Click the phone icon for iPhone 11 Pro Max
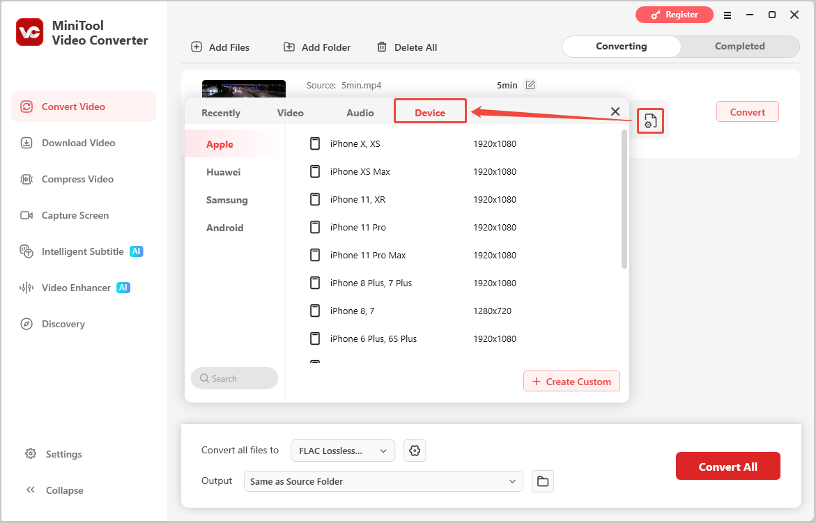The image size is (816, 523). click(315, 255)
